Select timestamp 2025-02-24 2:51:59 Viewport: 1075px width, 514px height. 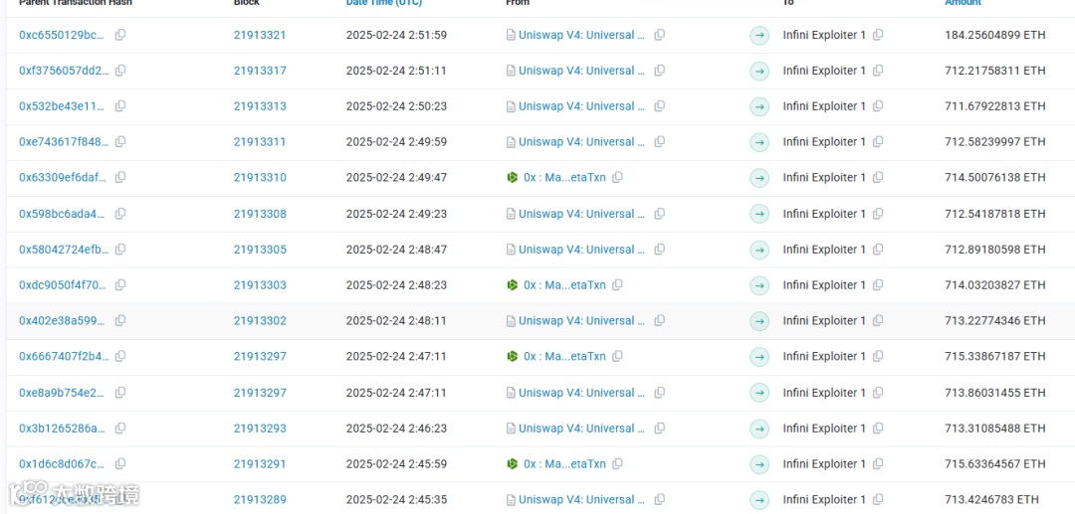[x=396, y=35]
